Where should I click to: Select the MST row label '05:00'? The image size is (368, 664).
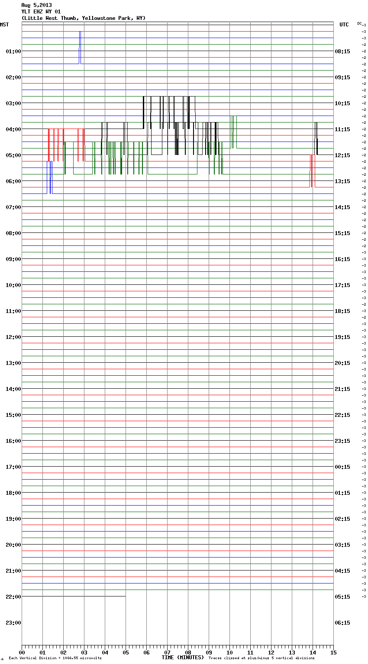[x=13, y=155]
